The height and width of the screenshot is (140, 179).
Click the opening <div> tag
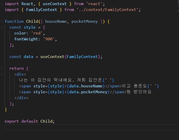[x=20, y=74]
